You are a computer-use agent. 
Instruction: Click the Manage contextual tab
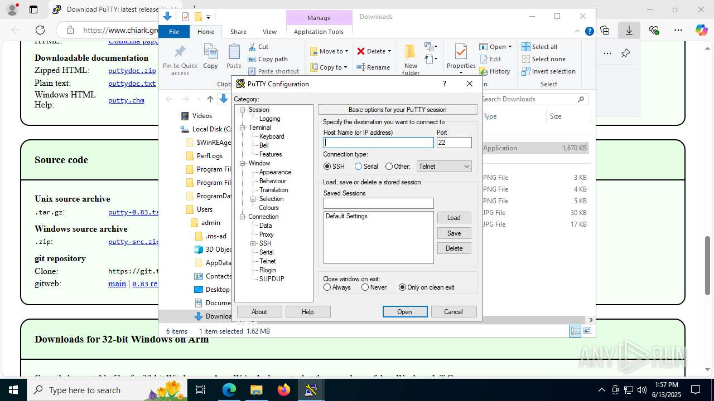[x=319, y=18]
